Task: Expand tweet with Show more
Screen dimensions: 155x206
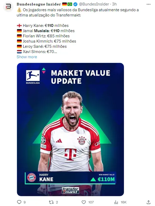Action: (x=27, y=57)
